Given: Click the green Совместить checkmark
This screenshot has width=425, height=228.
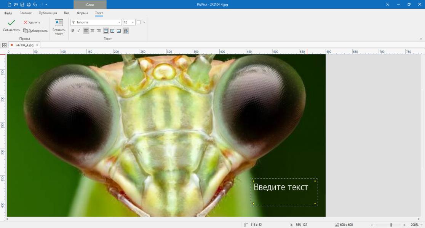Looking at the screenshot, I should point(11,22).
